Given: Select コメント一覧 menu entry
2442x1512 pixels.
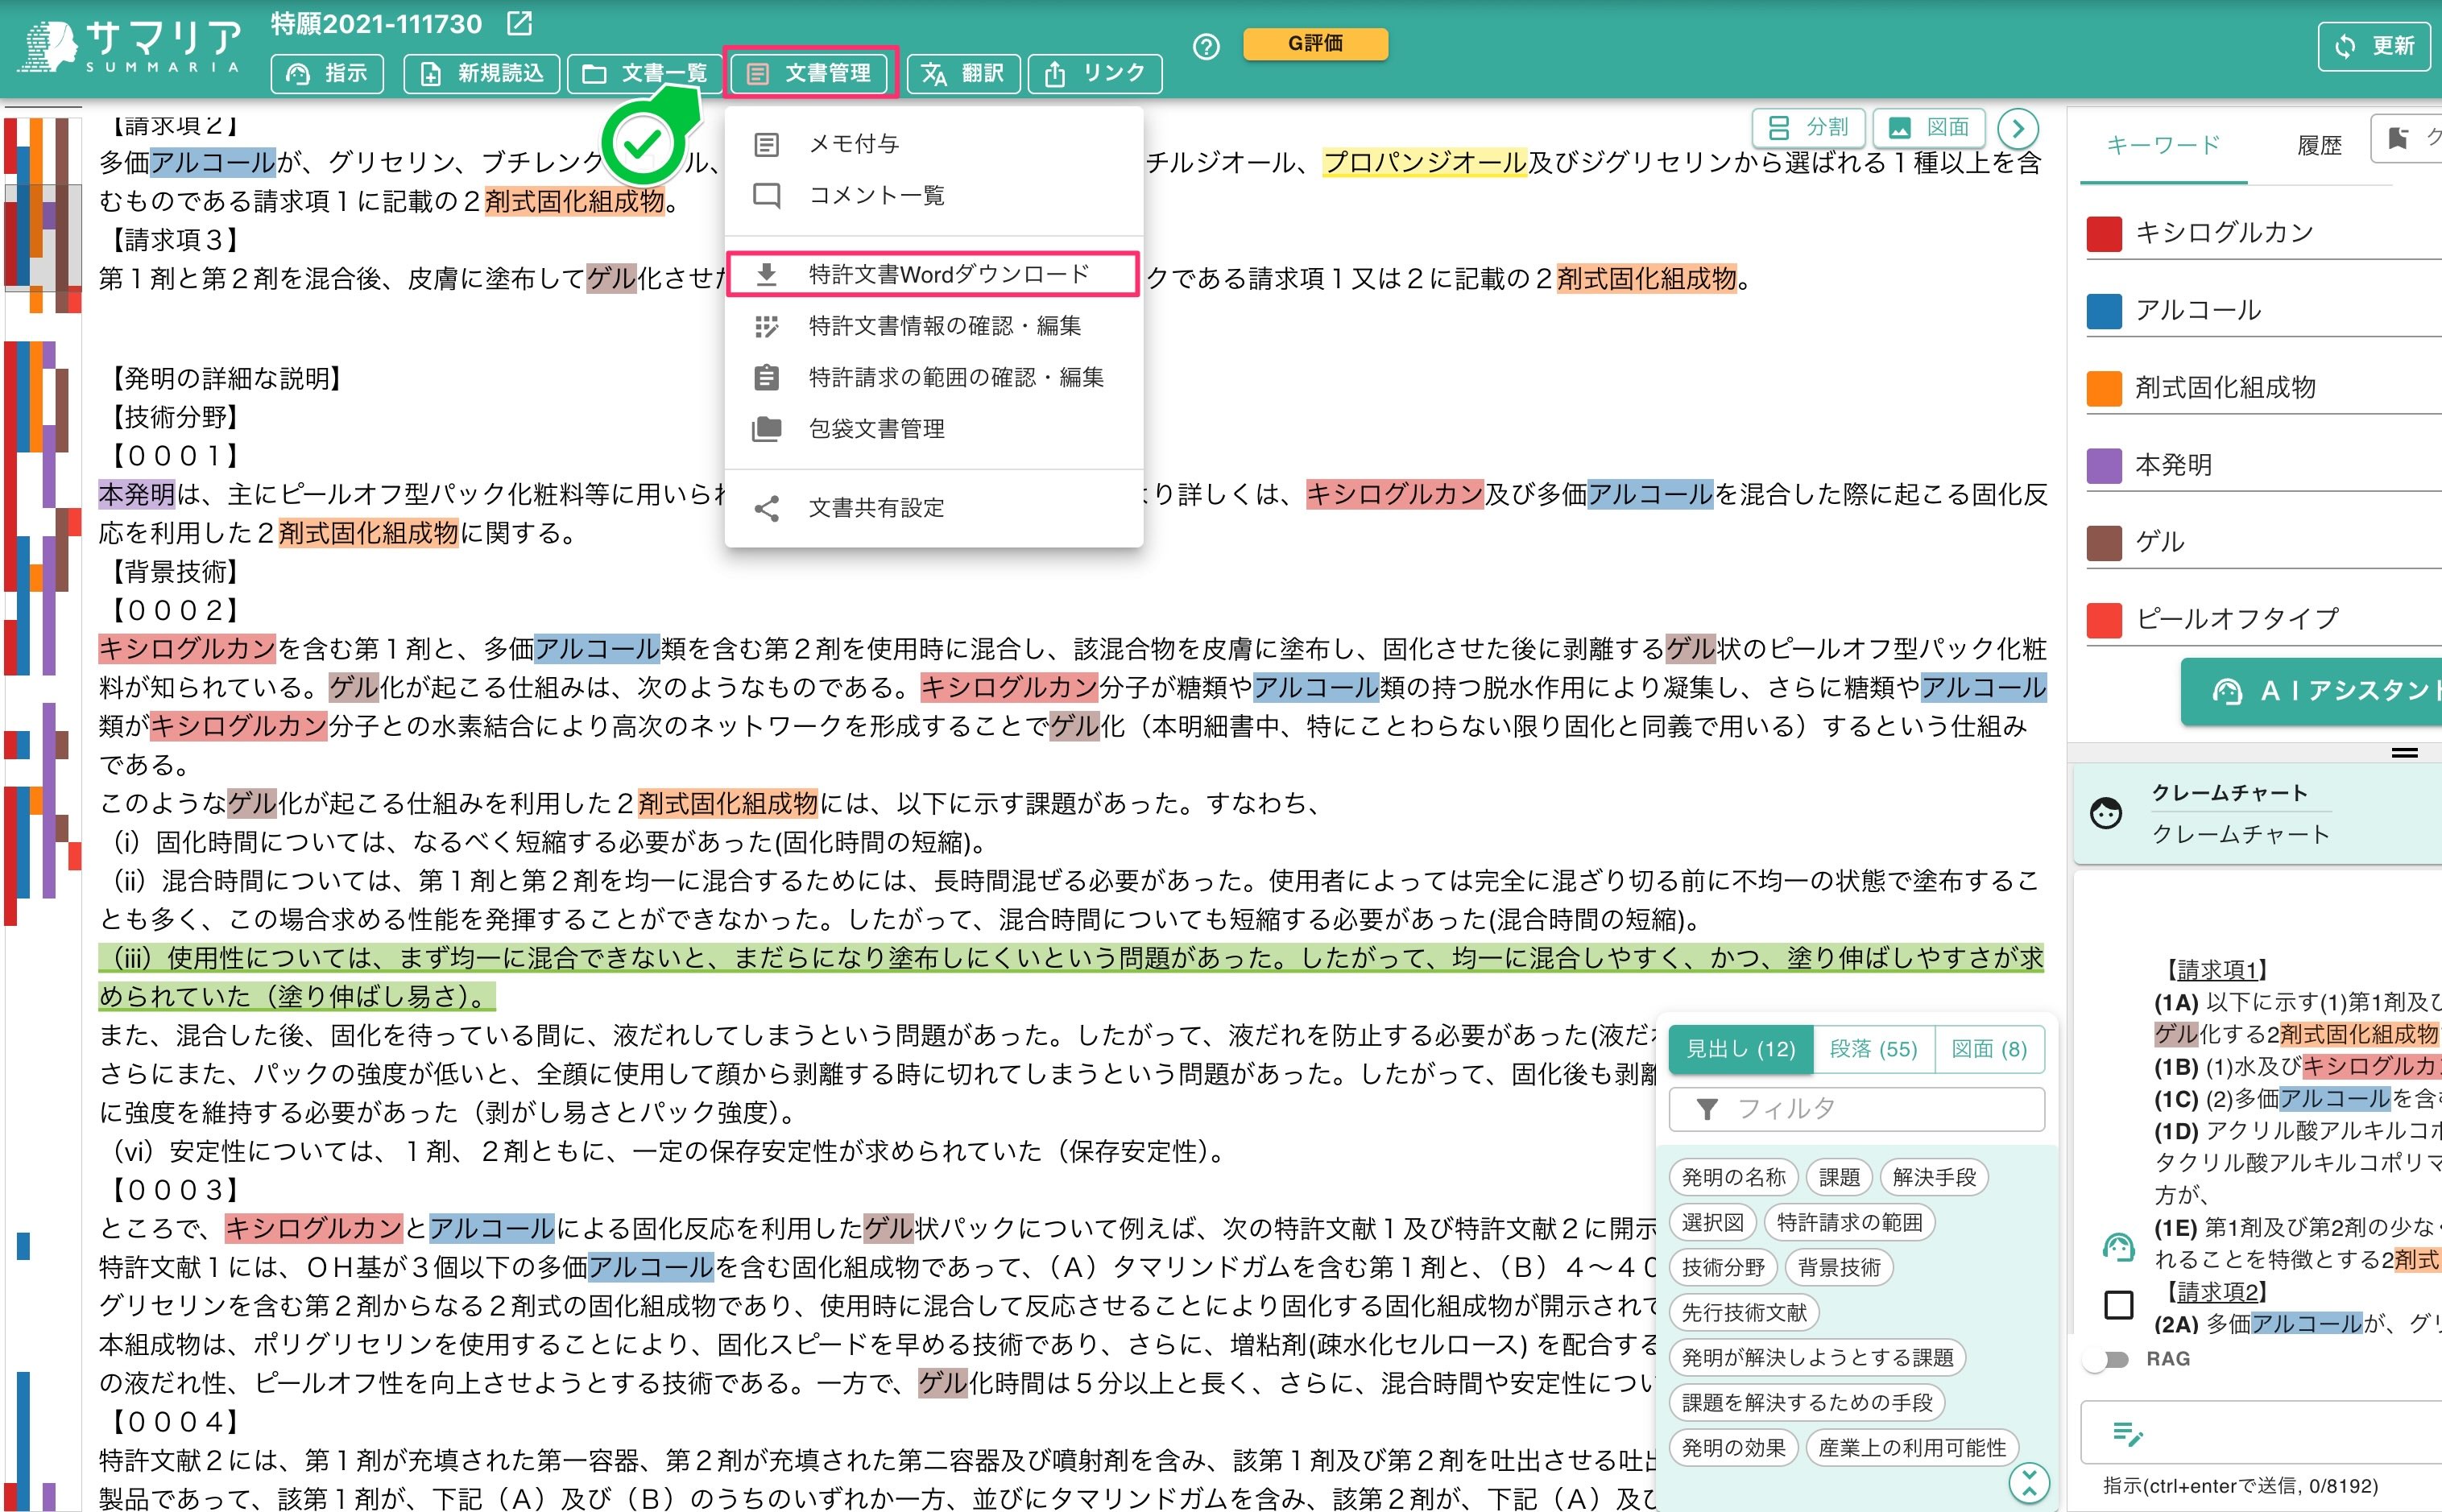Looking at the screenshot, I should [x=933, y=195].
